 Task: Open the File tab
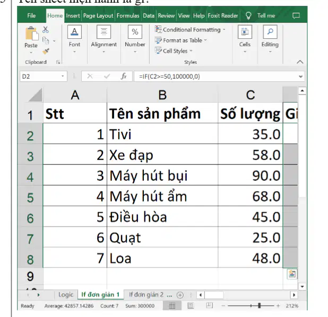coord(31,16)
